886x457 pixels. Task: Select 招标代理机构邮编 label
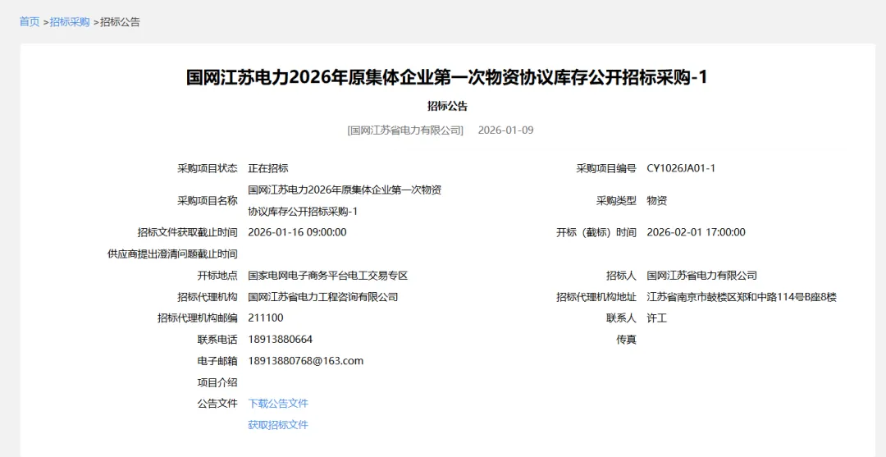(198, 318)
